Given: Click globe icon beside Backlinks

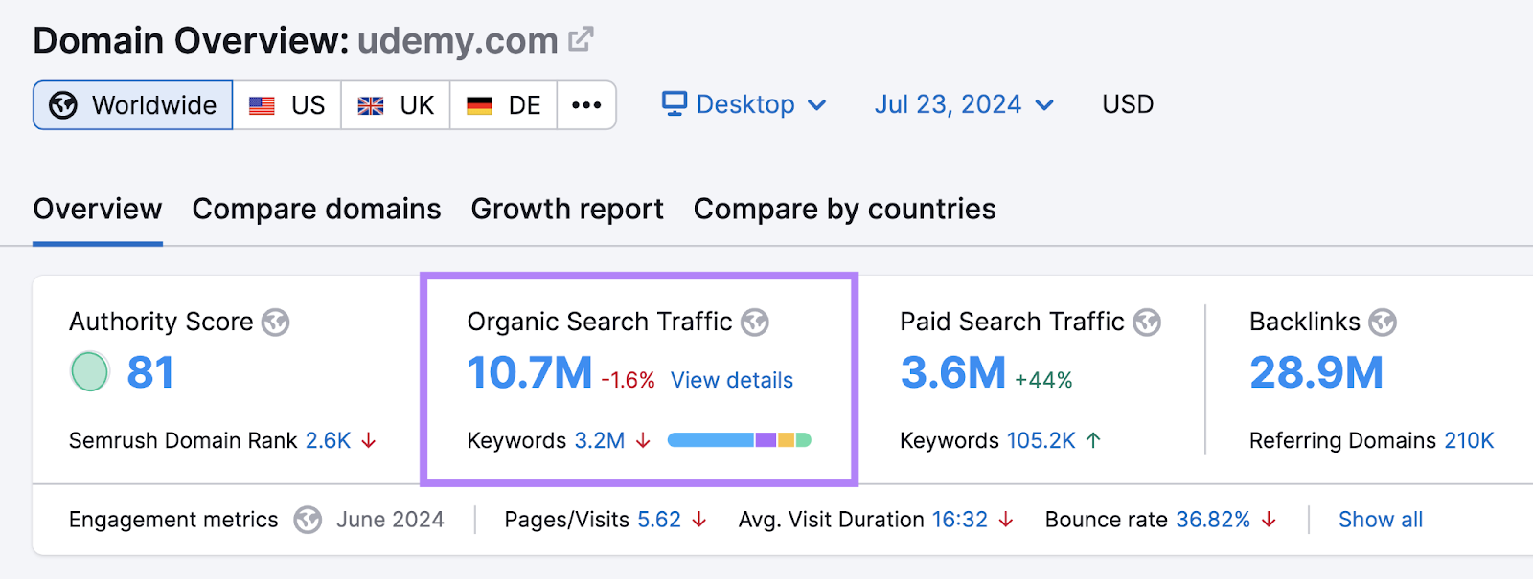Looking at the screenshot, I should 1383,323.
